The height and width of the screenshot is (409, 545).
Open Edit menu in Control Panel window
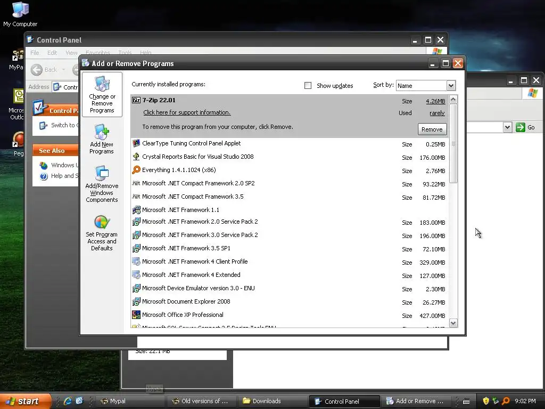pyautogui.click(x=52, y=53)
